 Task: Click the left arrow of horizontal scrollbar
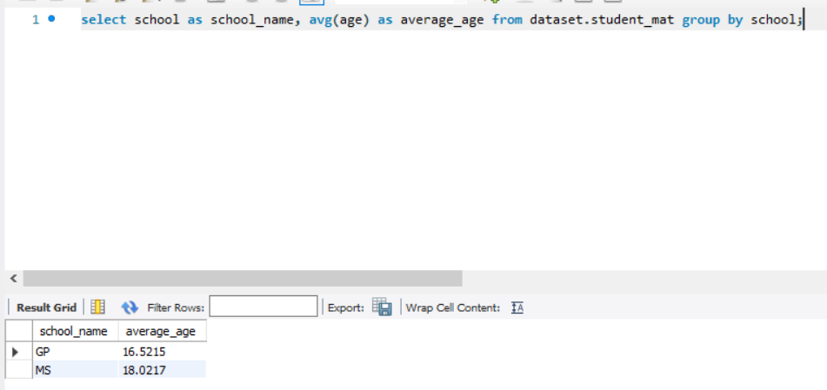click(13, 278)
